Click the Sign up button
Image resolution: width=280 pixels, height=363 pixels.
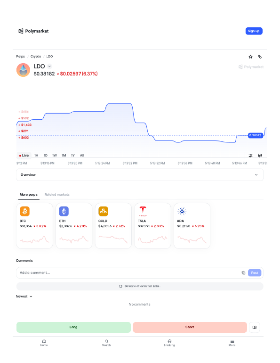[x=254, y=31]
